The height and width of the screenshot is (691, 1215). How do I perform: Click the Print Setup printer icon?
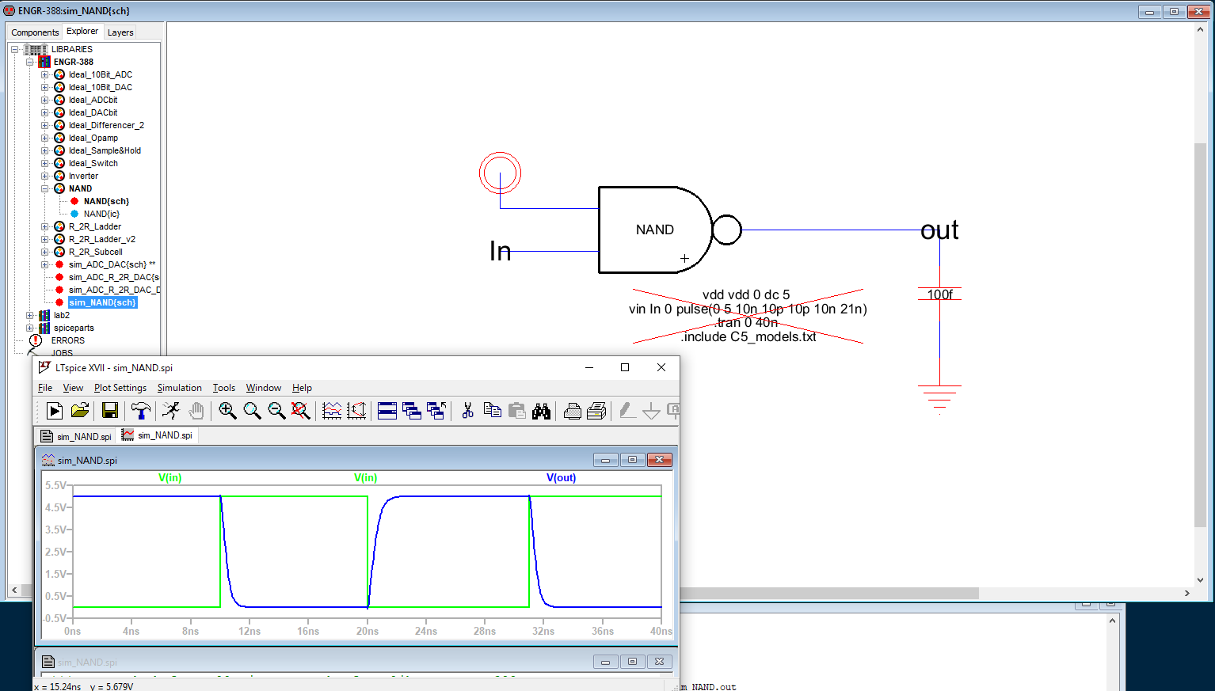pos(572,410)
